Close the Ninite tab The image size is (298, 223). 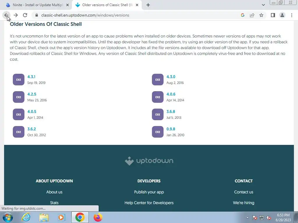(68, 5)
